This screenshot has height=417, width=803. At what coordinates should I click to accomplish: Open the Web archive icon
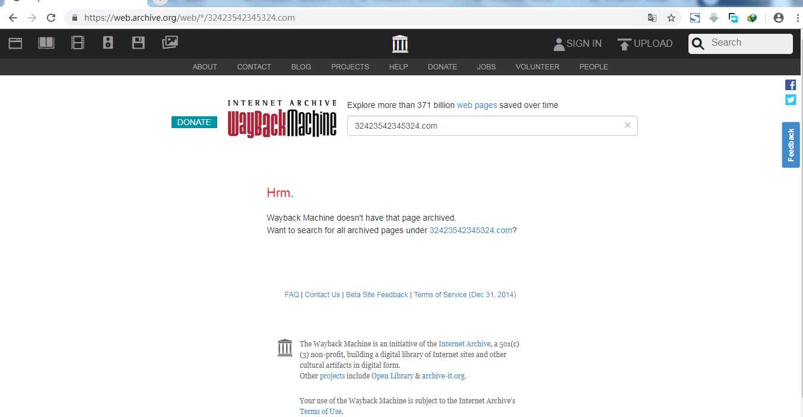pyautogui.click(x=15, y=43)
